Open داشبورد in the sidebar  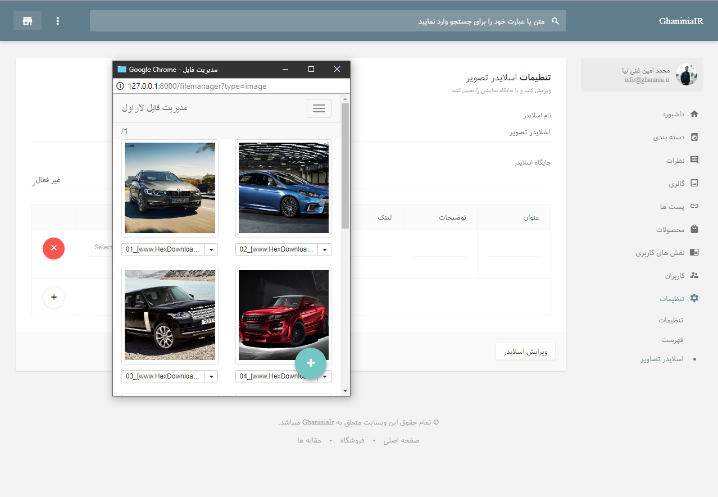point(672,114)
